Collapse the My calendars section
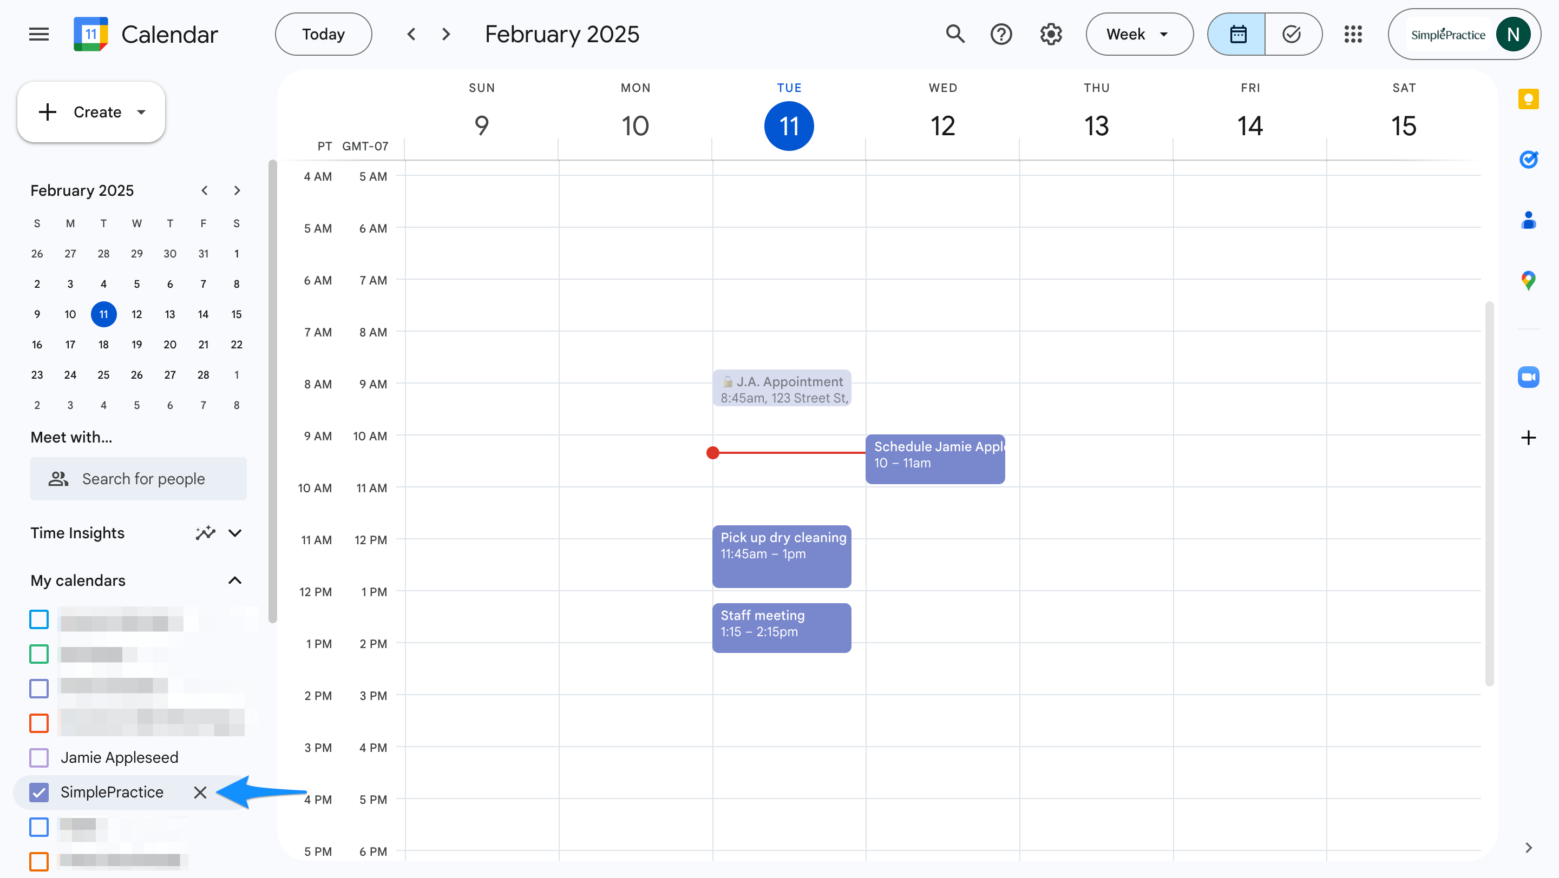 tap(235, 580)
